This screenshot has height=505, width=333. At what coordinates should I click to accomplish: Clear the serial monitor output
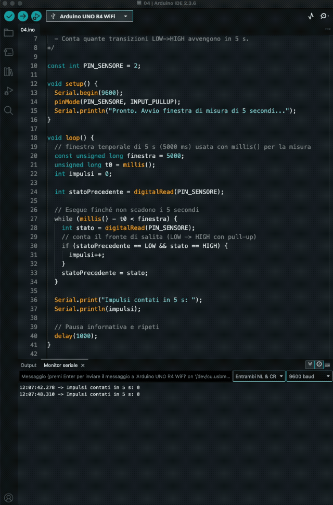click(x=327, y=364)
